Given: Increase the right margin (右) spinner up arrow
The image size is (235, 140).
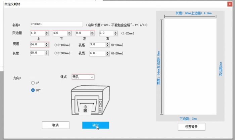Looking at the screenshot, I should [115, 32].
